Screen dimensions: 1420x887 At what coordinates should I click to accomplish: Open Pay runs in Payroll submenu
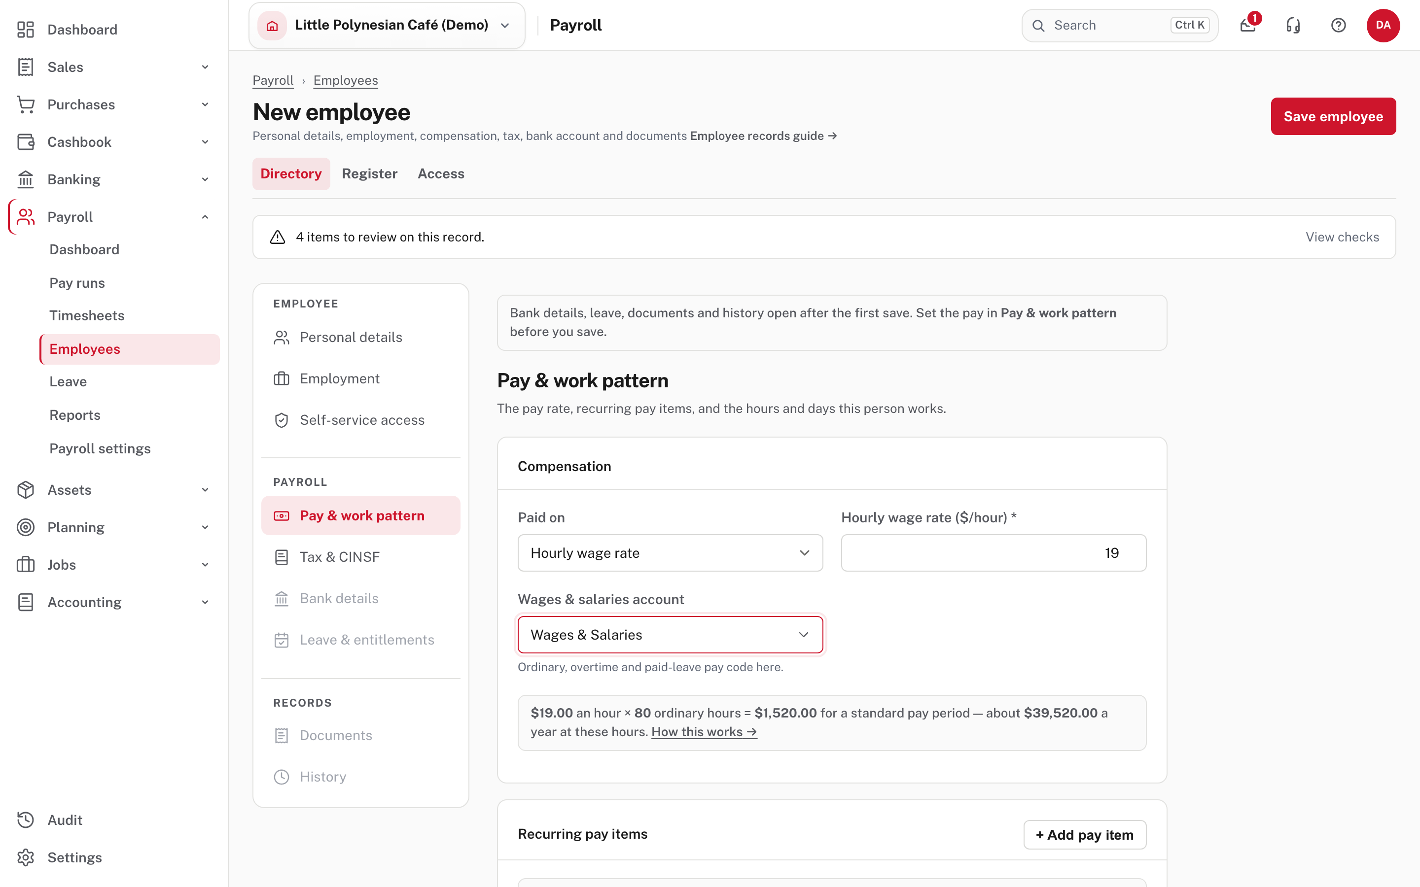click(x=77, y=283)
